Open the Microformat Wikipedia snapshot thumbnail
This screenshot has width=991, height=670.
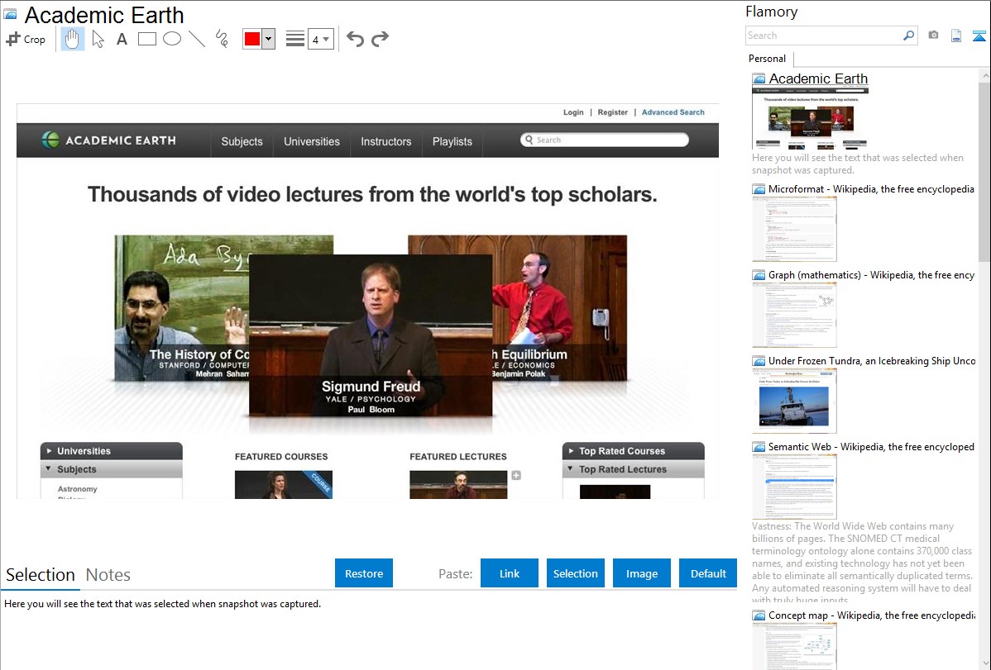[x=794, y=229]
